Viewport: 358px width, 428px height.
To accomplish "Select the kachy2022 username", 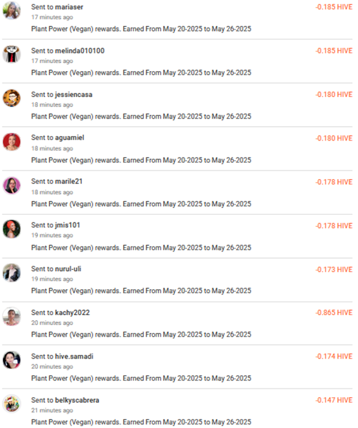I will click(x=72, y=313).
